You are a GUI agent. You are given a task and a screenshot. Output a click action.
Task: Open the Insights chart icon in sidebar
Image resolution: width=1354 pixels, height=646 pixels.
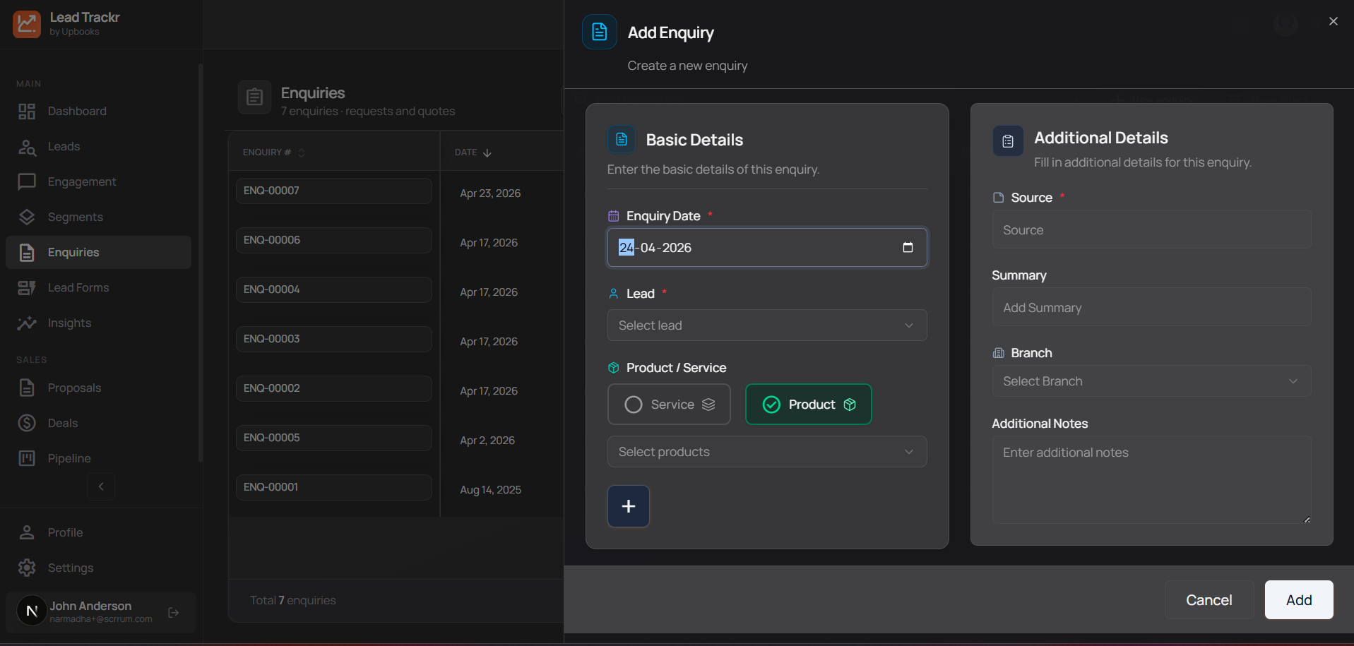pos(27,323)
